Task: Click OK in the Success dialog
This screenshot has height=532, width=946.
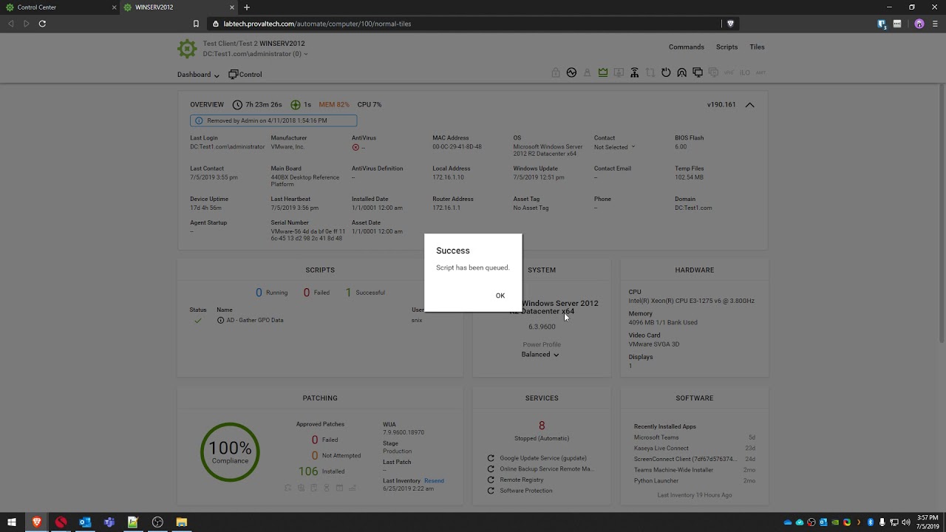Action: point(500,296)
